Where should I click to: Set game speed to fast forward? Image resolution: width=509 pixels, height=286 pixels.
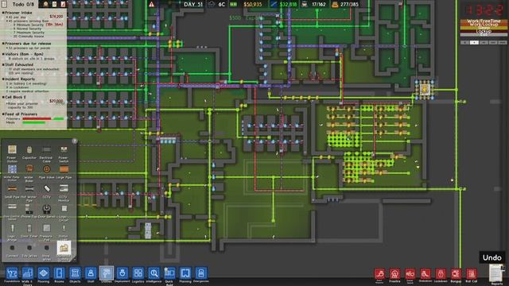point(484,42)
